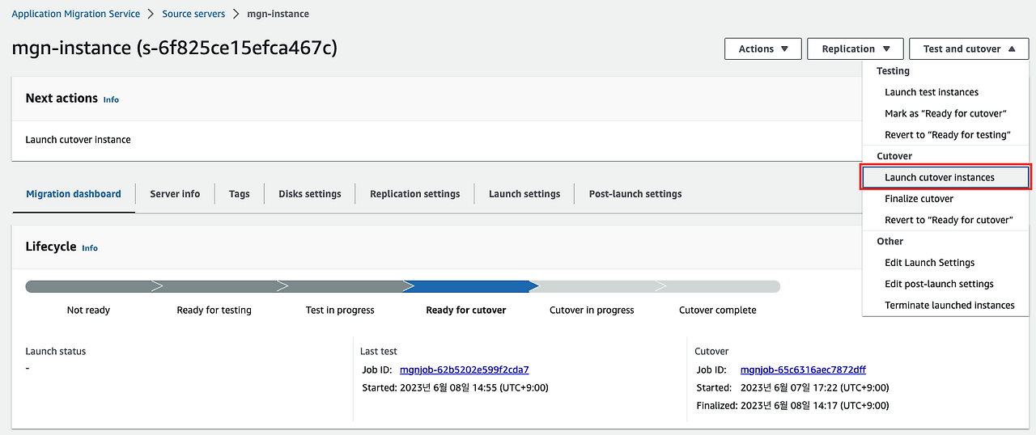This screenshot has width=1036, height=435.
Task: Choose Launch test instances
Action: pyautogui.click(x=932, y=92)
